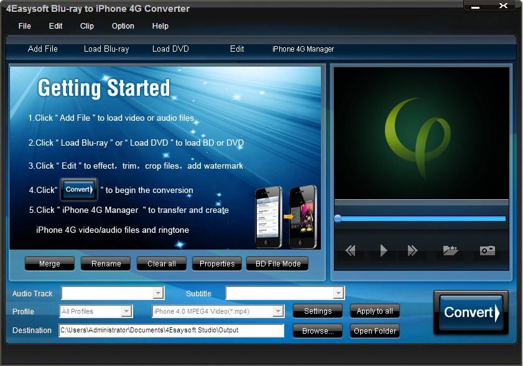Open the File menu

pyautogui.click(x=25, y=26)
